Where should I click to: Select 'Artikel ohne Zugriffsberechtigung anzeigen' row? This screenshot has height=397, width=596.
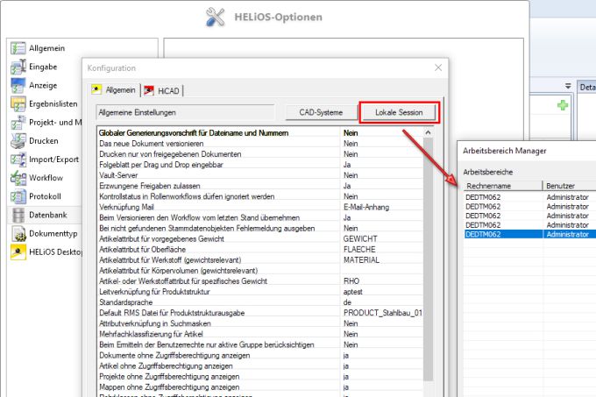tap(260, 366)
